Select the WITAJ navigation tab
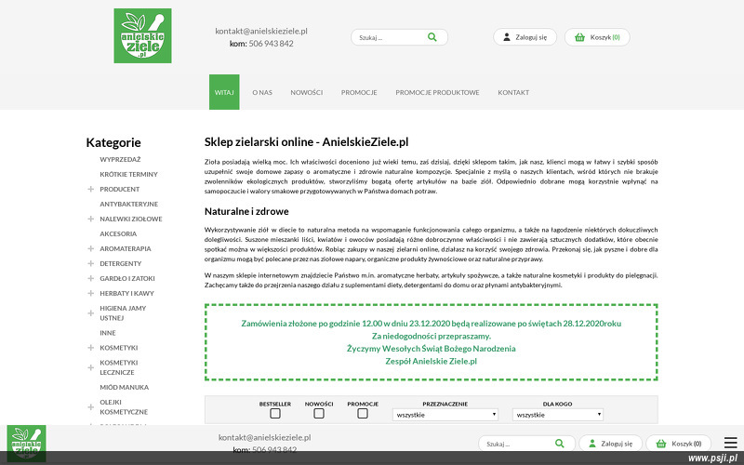744x465 pixels. tap(224, 92)
